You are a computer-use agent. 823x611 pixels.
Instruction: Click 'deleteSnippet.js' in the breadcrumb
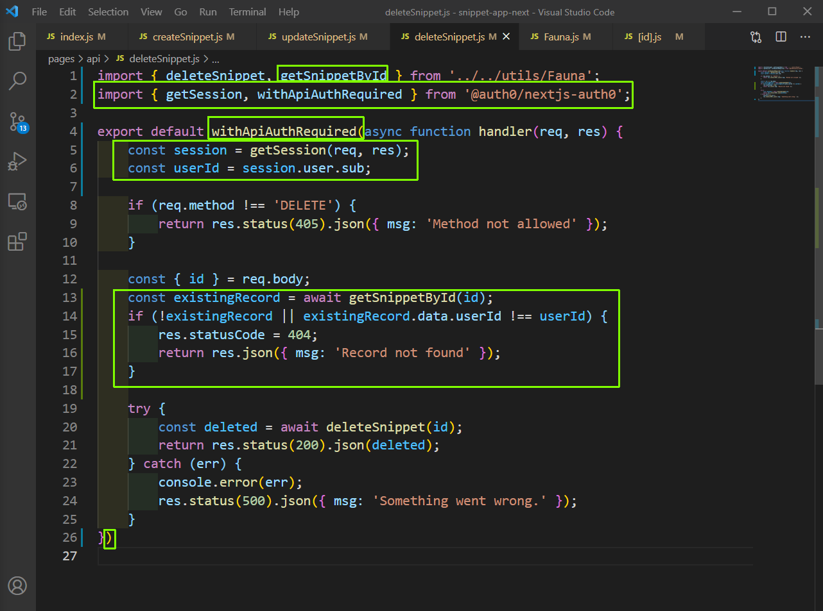point(164,59)
